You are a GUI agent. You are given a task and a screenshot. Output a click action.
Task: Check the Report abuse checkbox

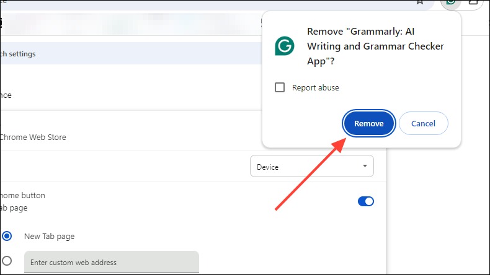(x=279, y=87)
